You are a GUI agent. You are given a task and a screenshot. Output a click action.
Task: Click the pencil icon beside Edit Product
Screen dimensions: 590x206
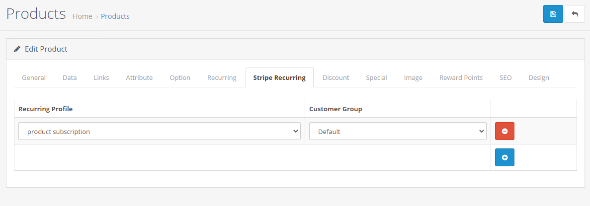point(17,49)
